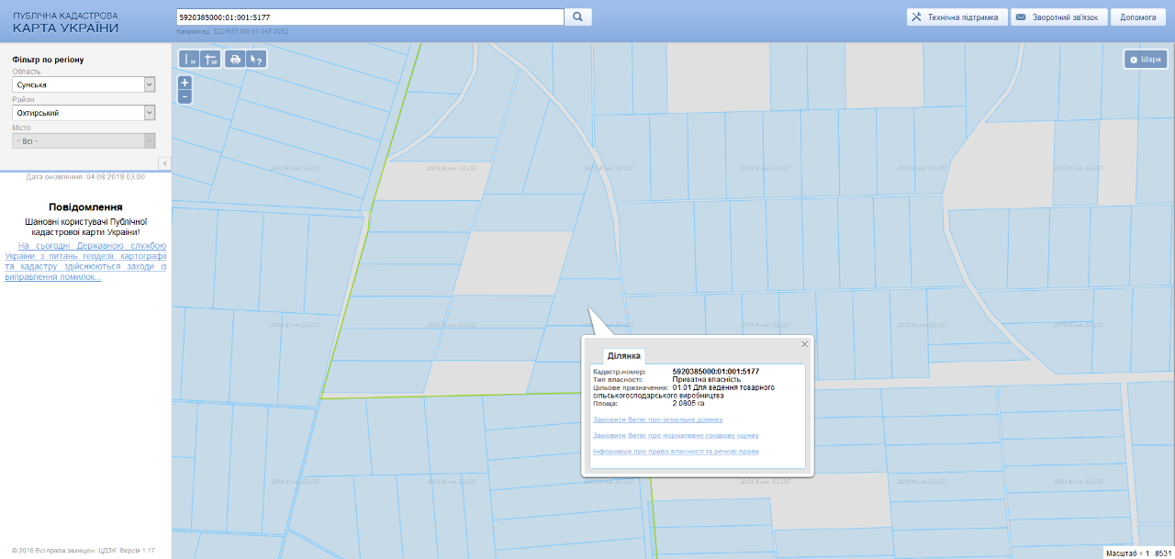Select the distance measurement tool
The image size is (1175, 559).
click(189, 59)
